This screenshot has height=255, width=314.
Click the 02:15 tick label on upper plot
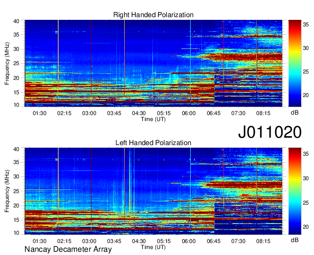(x=64, y=113)
